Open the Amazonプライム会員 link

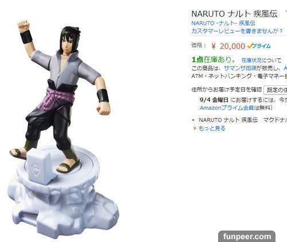tap(227, 108)
